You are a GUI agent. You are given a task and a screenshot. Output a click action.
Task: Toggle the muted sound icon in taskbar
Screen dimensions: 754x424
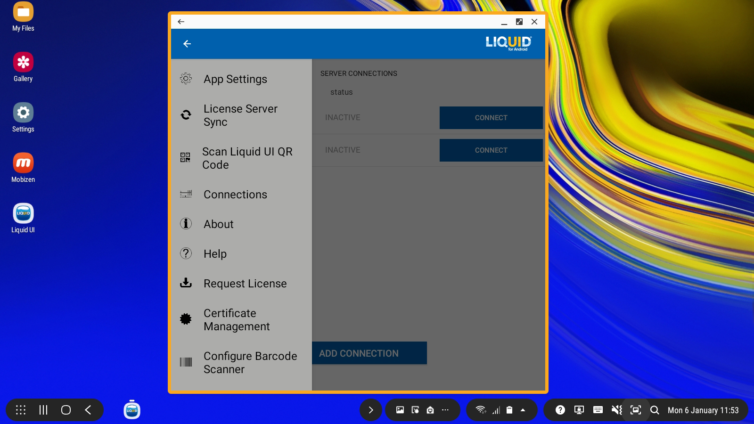point(616,410)
